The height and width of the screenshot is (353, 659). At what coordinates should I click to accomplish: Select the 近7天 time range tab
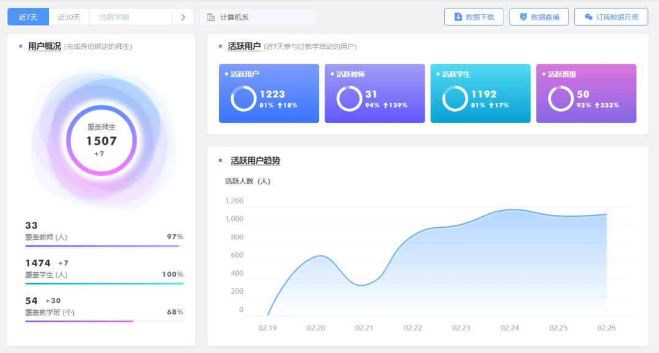click(x=28, y=17)
